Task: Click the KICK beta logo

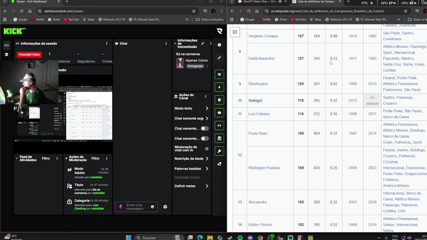Action: pos(15,31)
